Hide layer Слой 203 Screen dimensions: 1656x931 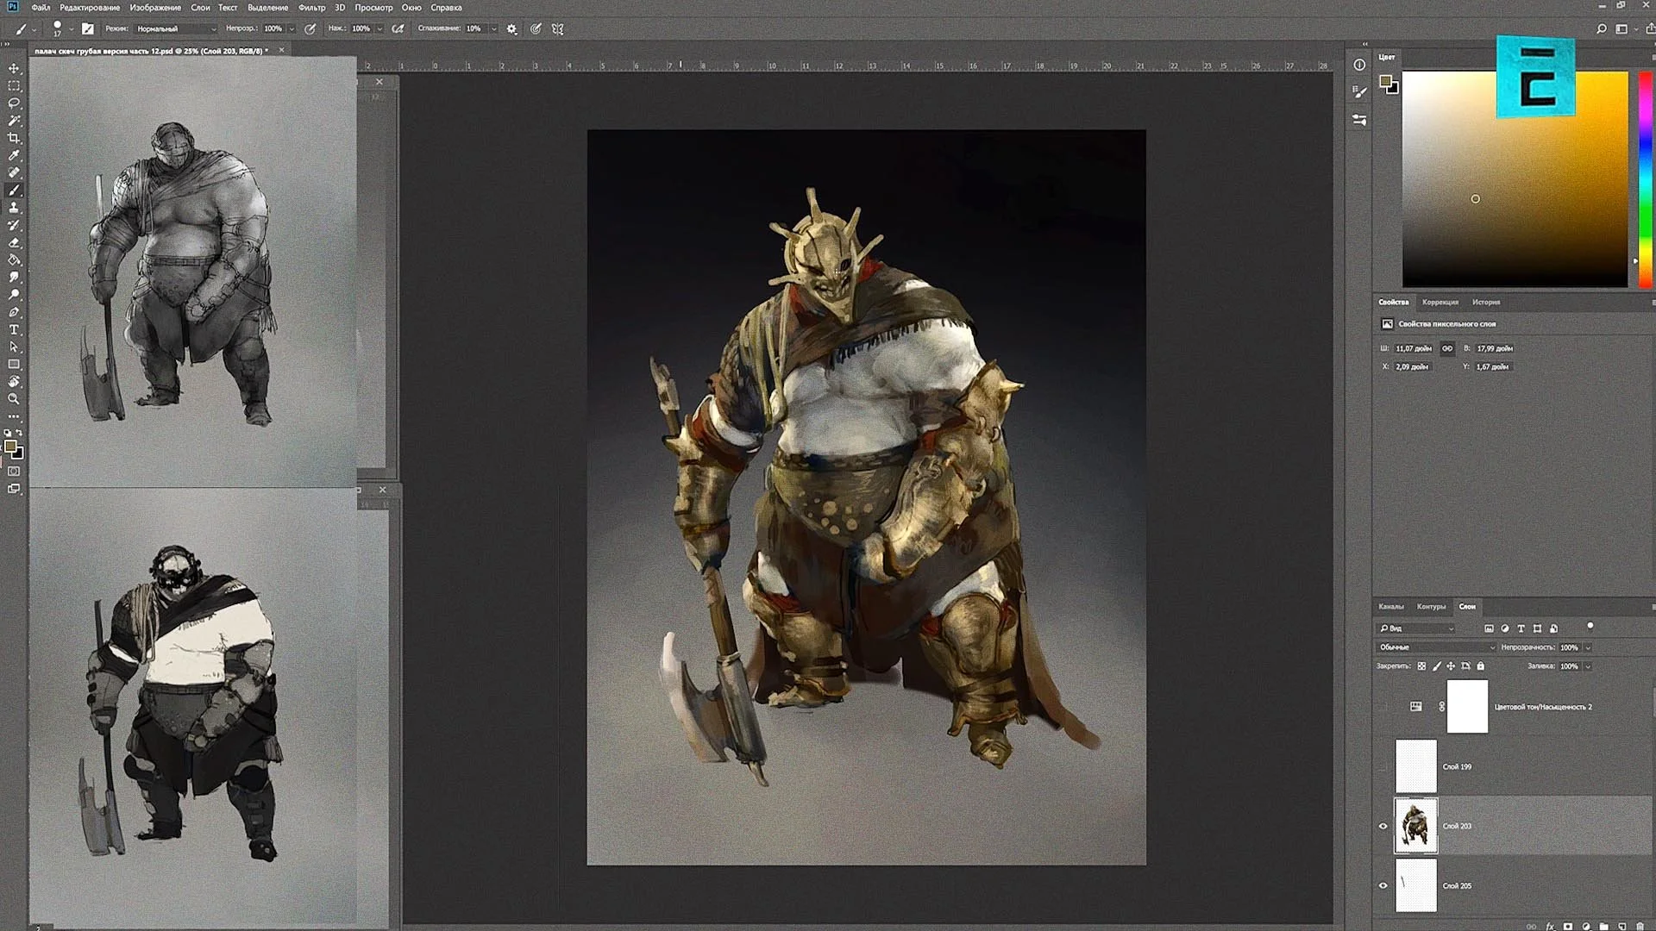coord(1383,826)
